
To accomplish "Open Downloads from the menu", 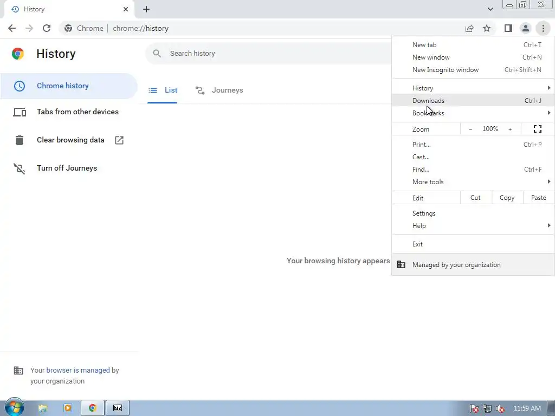I will click(473, 100).
